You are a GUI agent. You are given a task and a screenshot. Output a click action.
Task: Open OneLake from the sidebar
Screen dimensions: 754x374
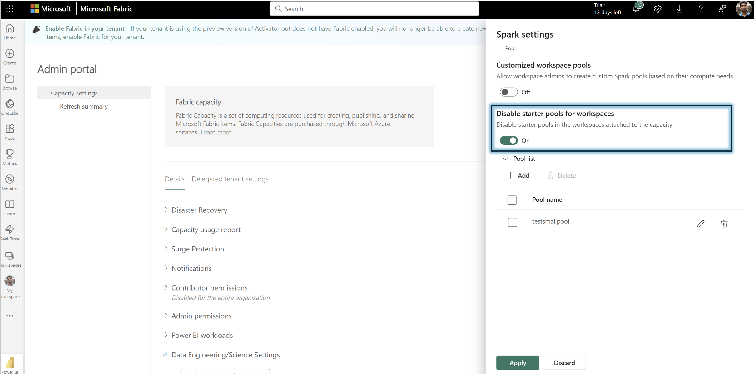pos(10,107)
